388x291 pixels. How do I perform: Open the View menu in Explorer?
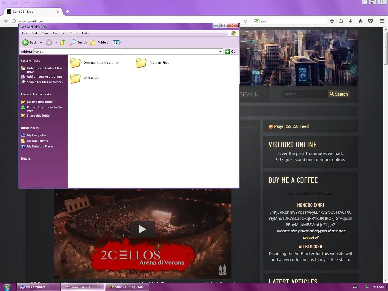[x=45, y=33]
